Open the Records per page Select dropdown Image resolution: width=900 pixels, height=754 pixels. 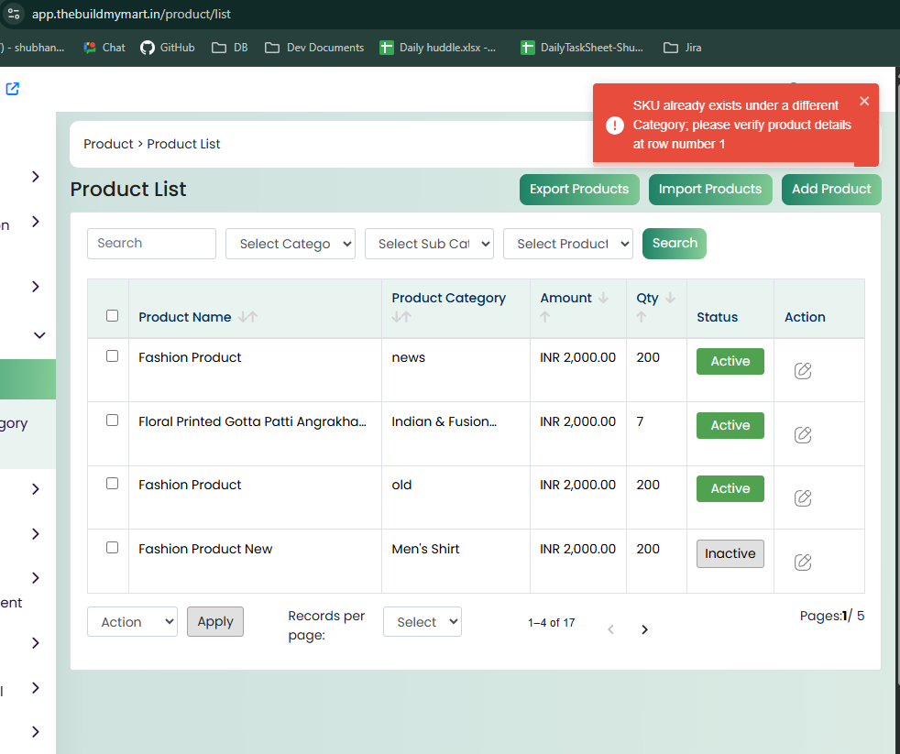[423, 622]
